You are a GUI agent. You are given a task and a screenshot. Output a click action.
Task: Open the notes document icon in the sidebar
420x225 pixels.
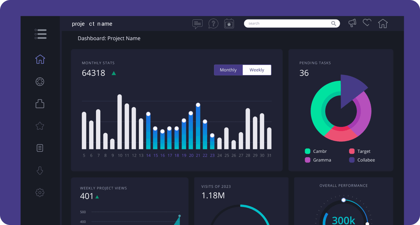[40, 148]
